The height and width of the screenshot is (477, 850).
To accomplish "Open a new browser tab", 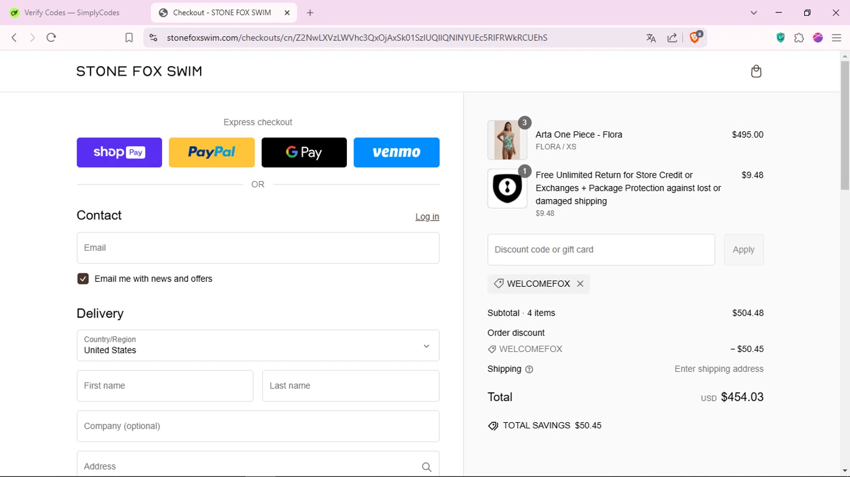I will click(x=310, y=12).
